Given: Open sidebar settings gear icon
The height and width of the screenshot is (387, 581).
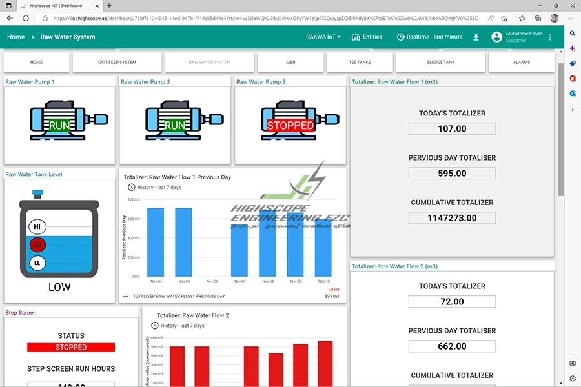Looking at the screenshot, I should [573, 378].
